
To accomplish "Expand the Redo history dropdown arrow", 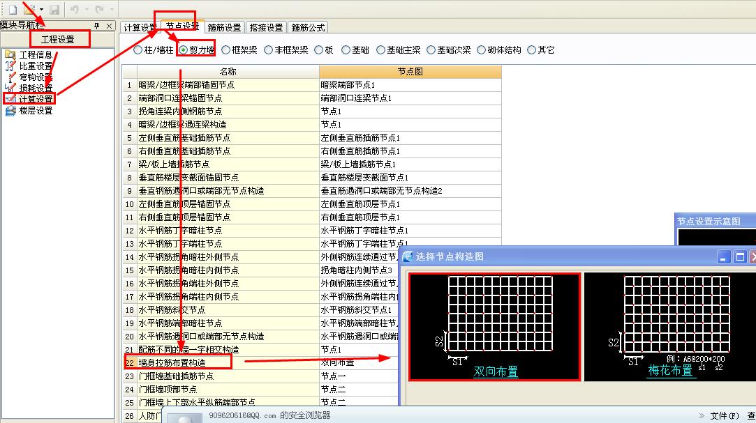I will [112, 10].
